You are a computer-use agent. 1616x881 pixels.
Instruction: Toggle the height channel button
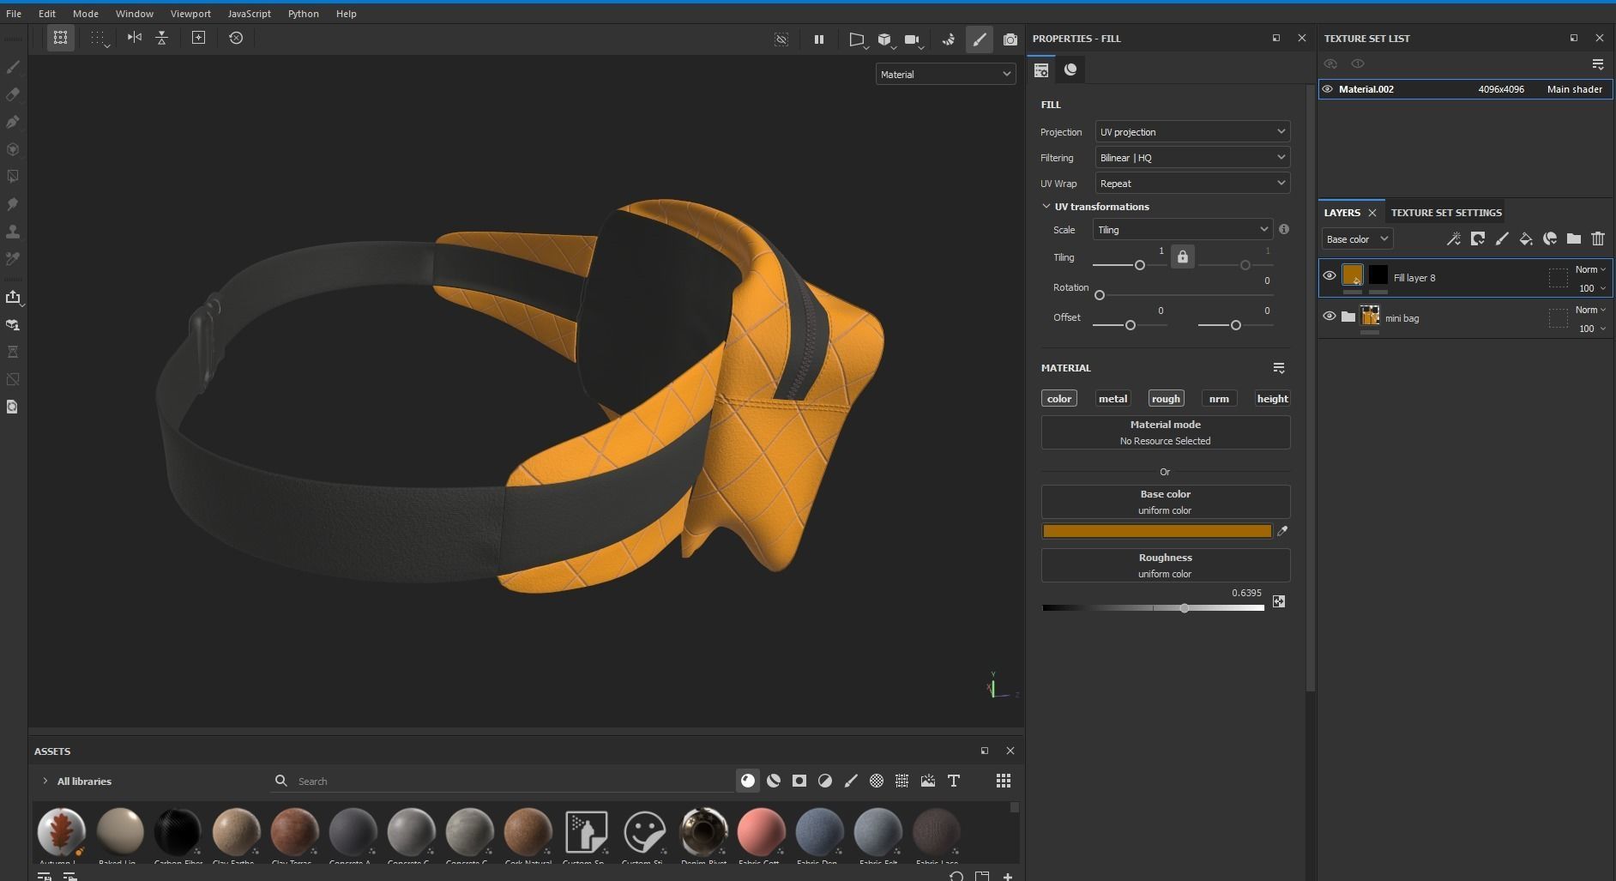tap(1272, 399)
